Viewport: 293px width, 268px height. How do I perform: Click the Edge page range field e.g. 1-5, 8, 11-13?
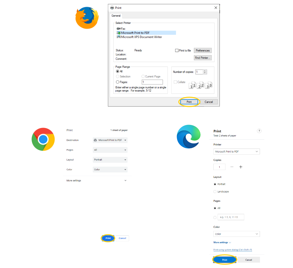coord(231,217)
